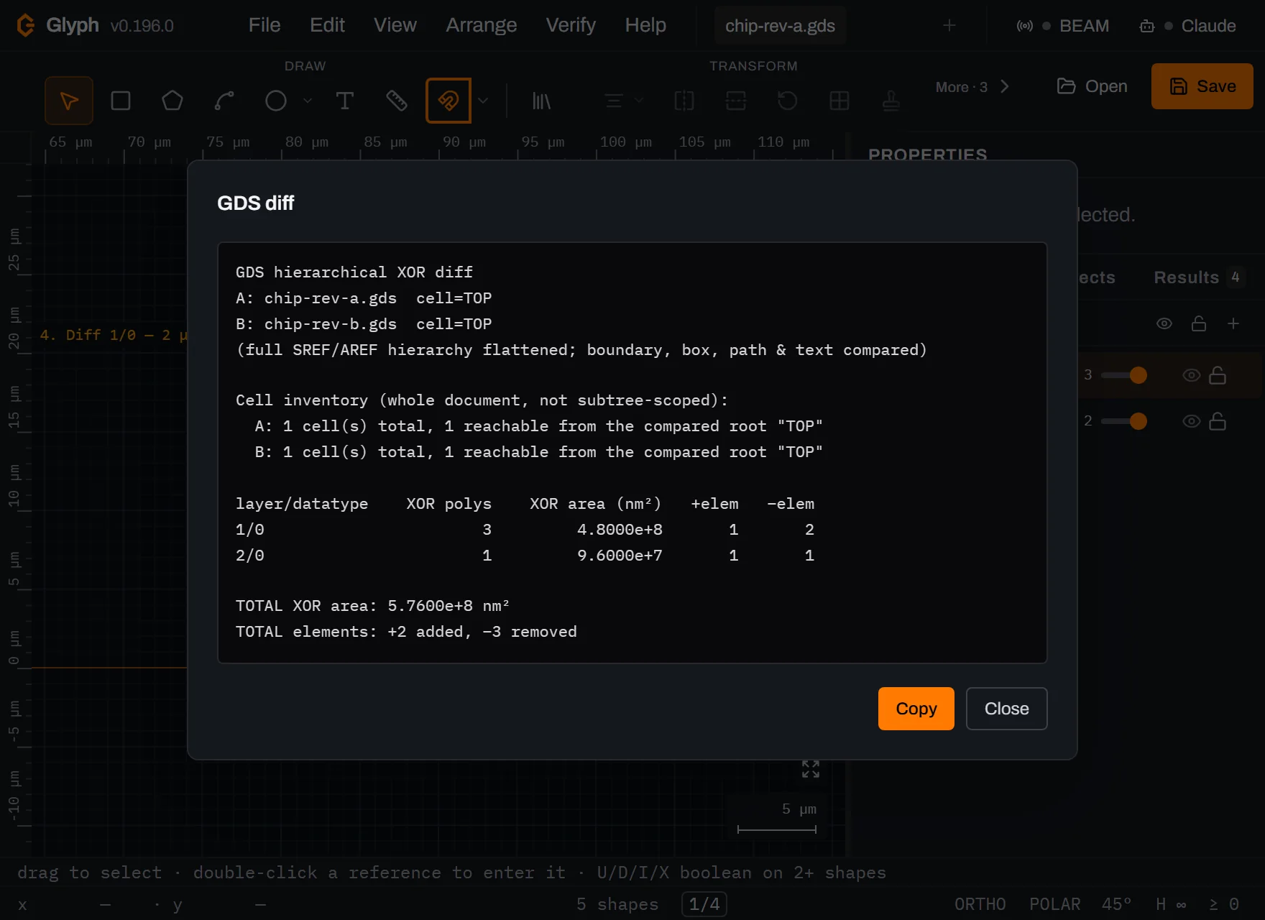Add a new layer with plus icon
This screenshot has height=920, width=1265.
pyautogui.click(x=1233, y=323)
